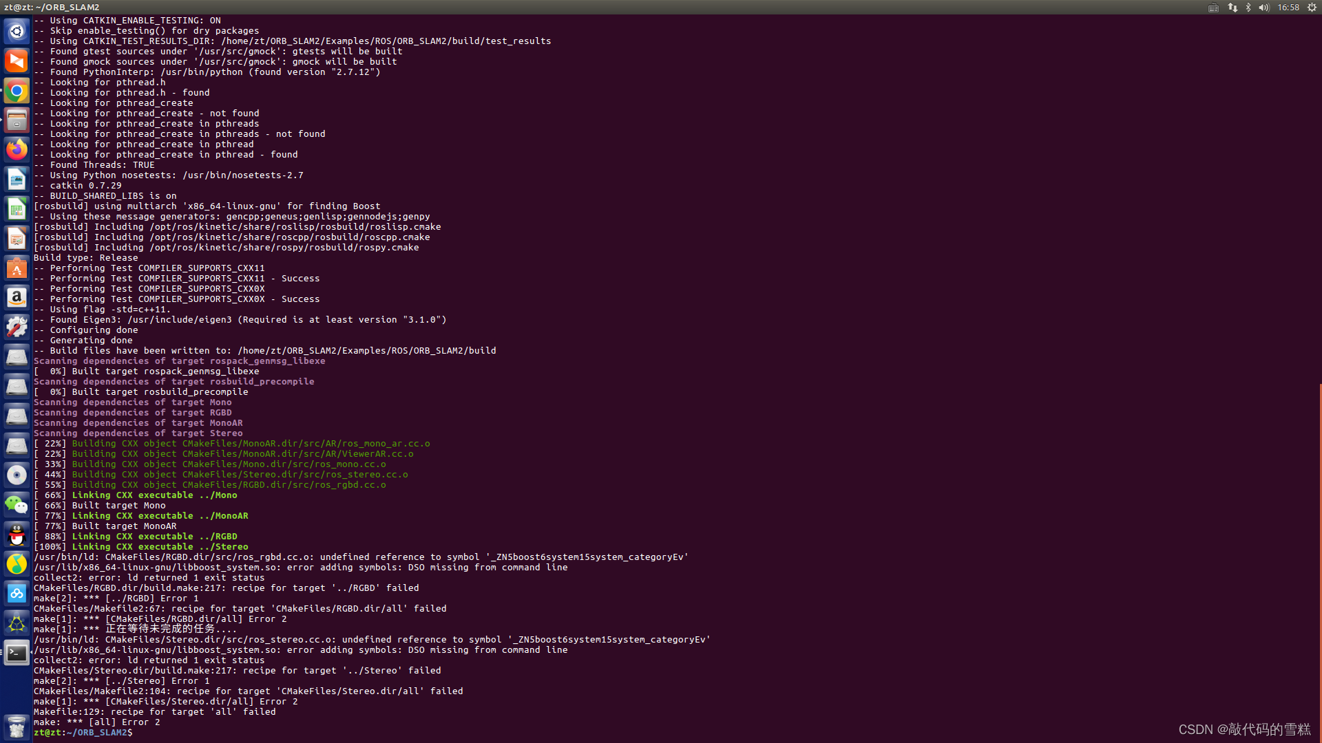Click 'Including ... rospy.cmake' rosbuild line
Screen dimensions: 1322x743
(227, 248)
